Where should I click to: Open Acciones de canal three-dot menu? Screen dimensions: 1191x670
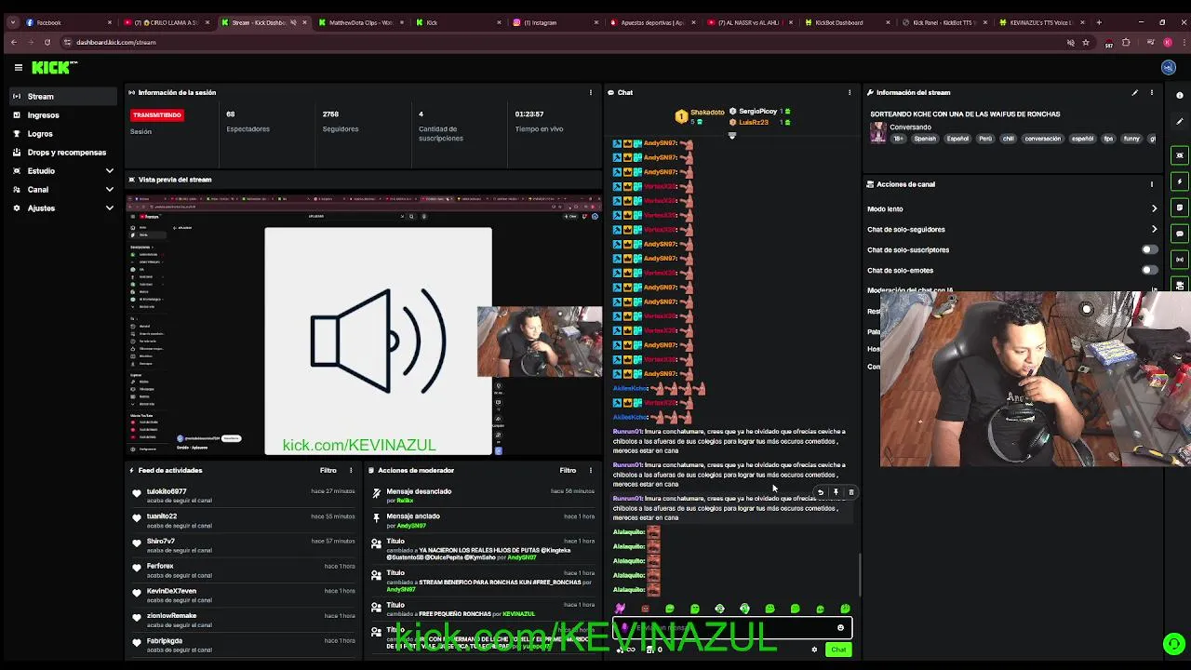coord(1151,184)
